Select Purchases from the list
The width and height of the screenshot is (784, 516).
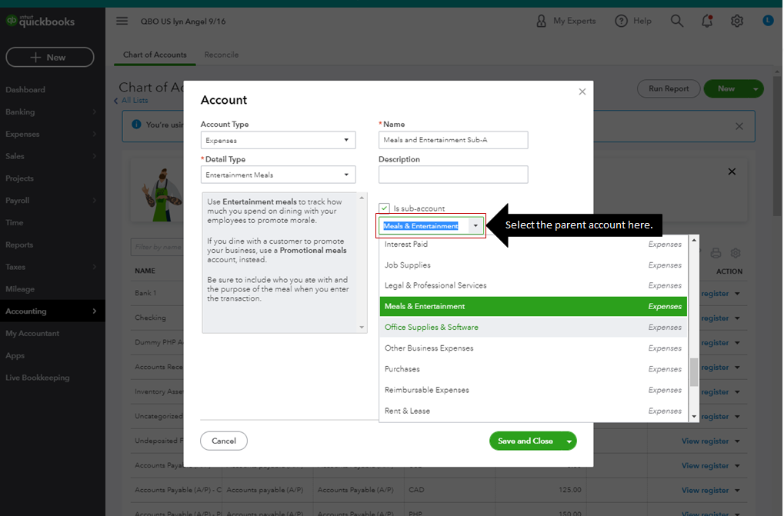533,369
